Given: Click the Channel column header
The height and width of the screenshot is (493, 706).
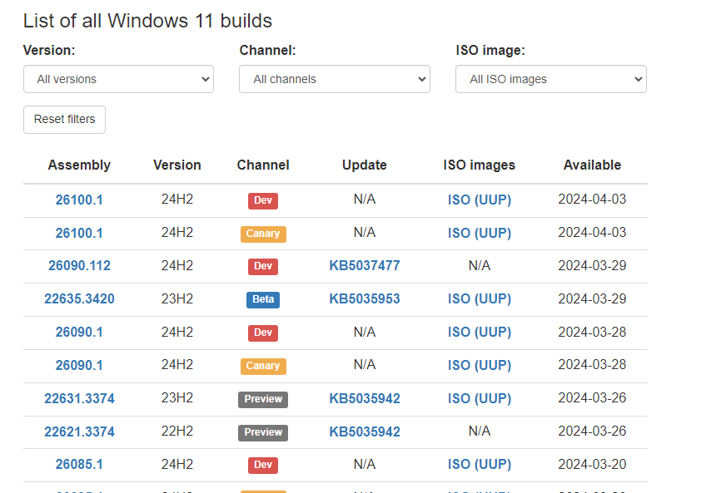Looking at the screenshot, I should tap(263, 165).
